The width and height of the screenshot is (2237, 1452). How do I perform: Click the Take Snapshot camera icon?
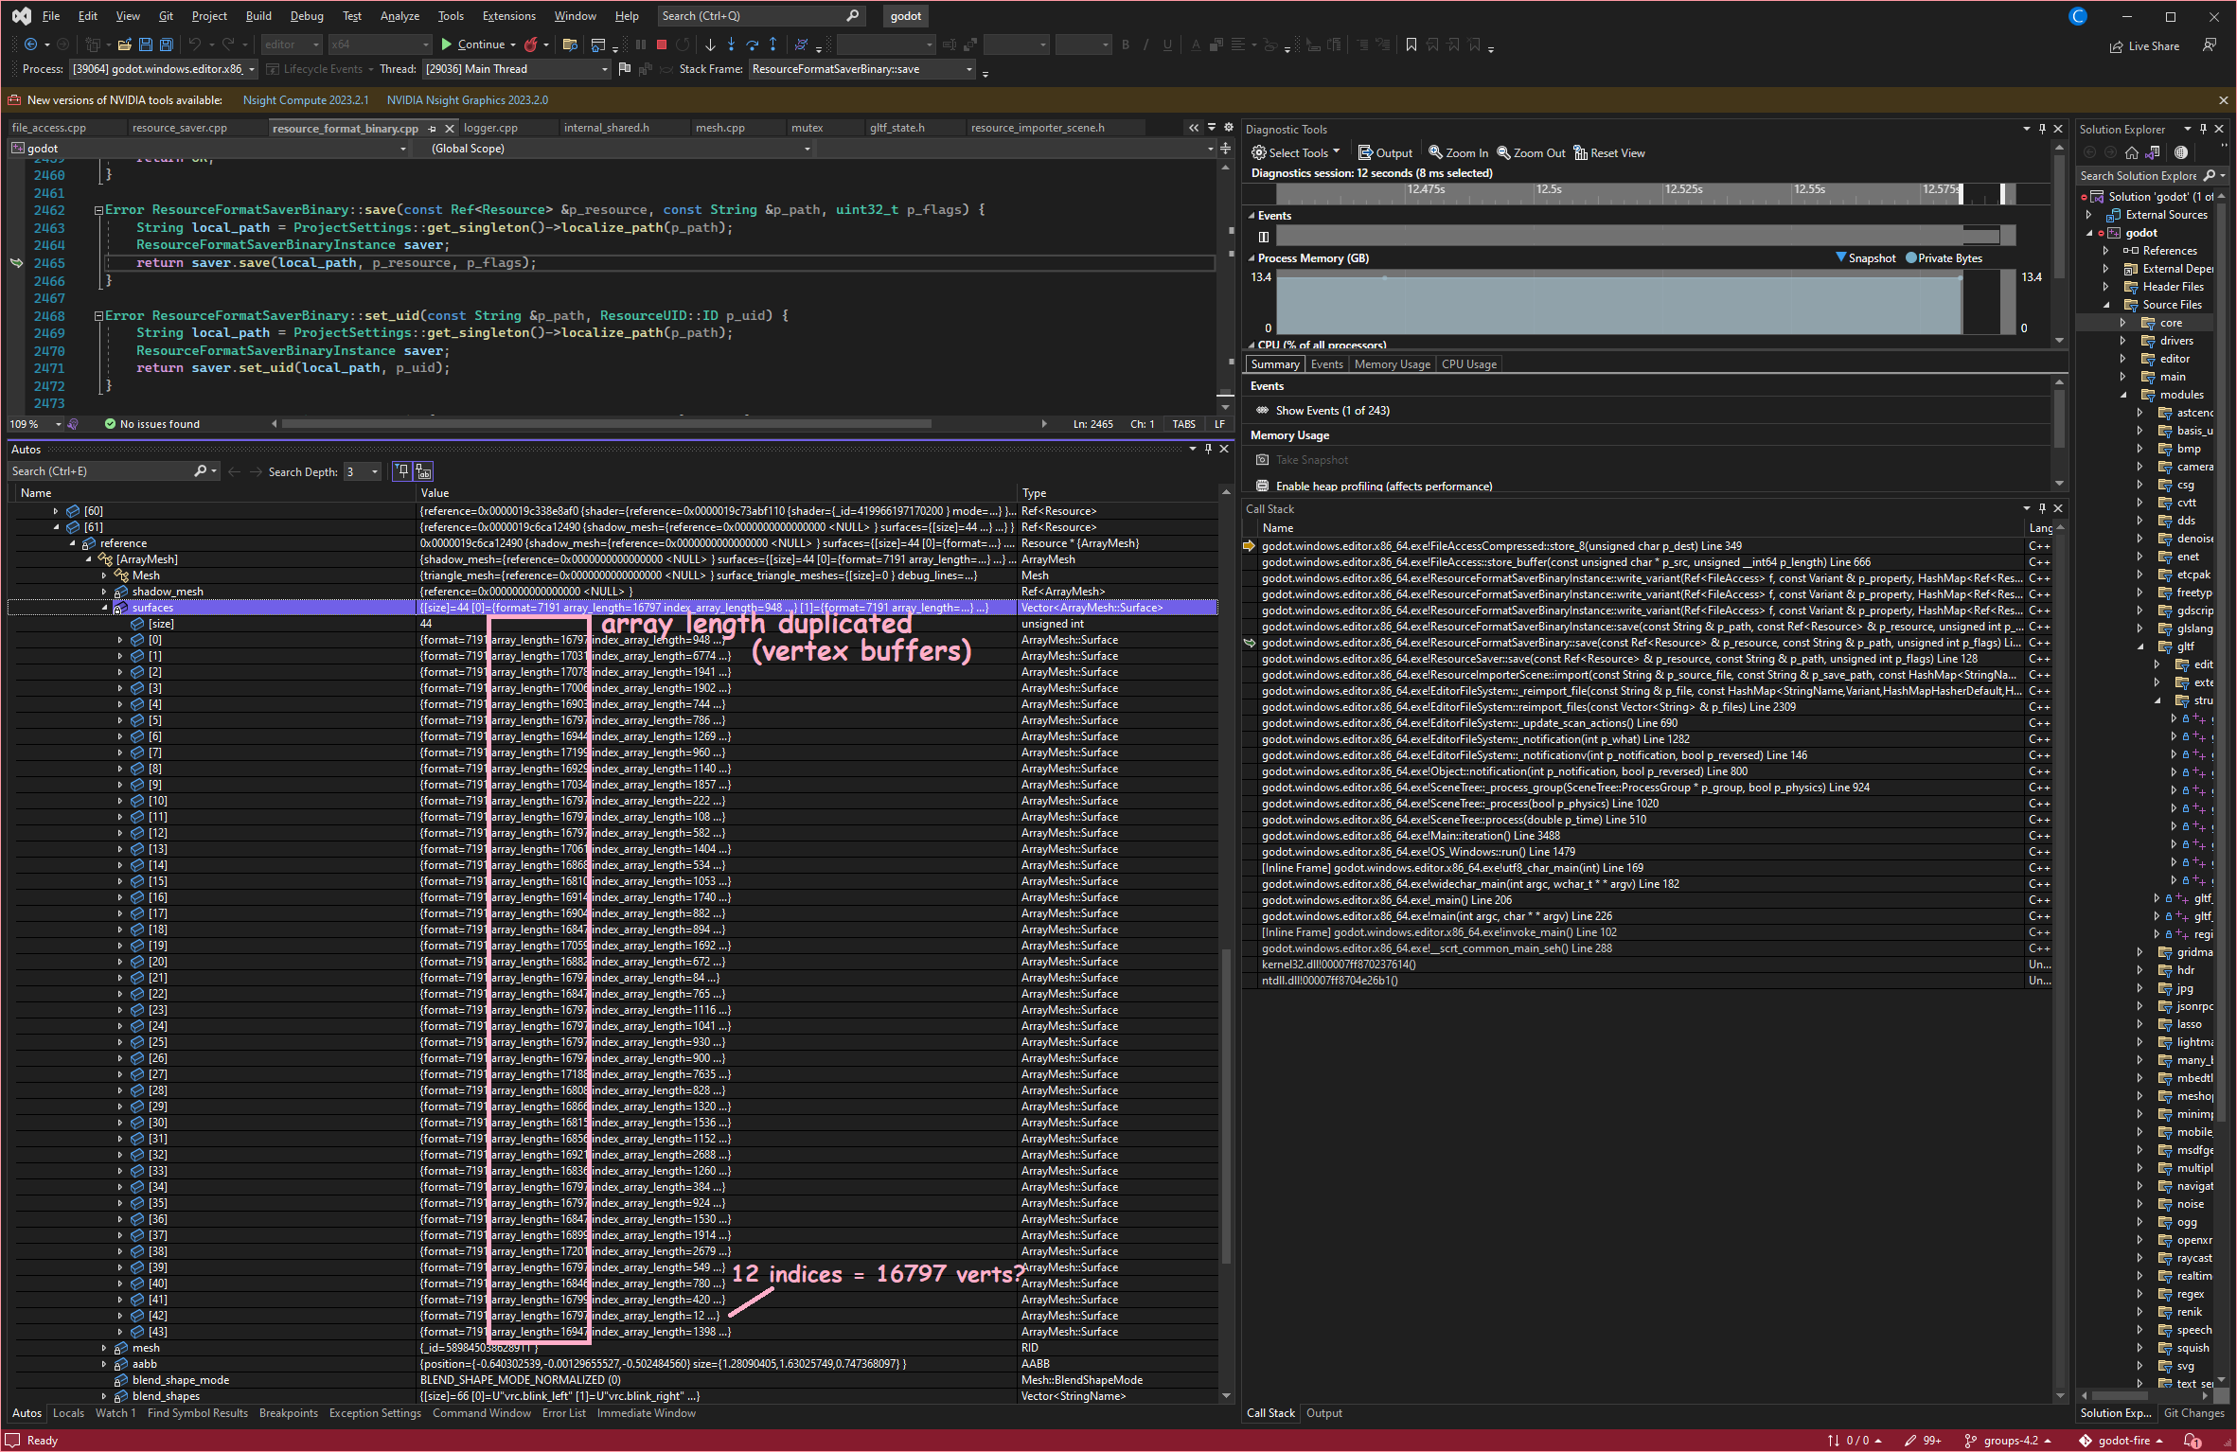[x=1263, y=459]
